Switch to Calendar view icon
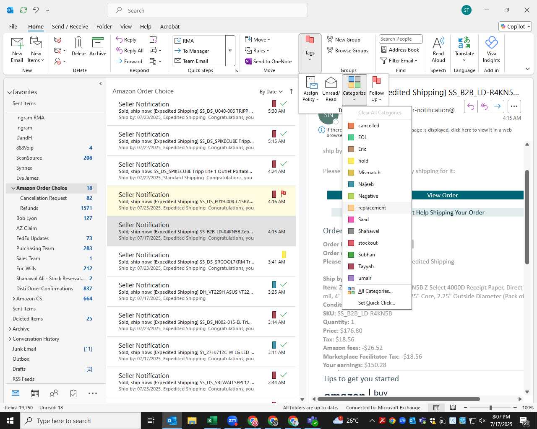Screen dimensions: 537x429 tap(35, 393)
